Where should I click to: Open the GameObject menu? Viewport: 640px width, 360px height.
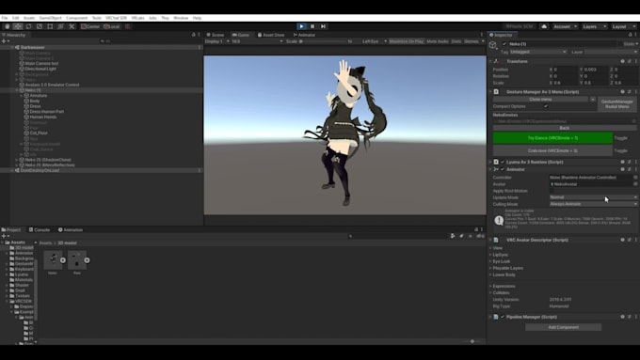50,18
